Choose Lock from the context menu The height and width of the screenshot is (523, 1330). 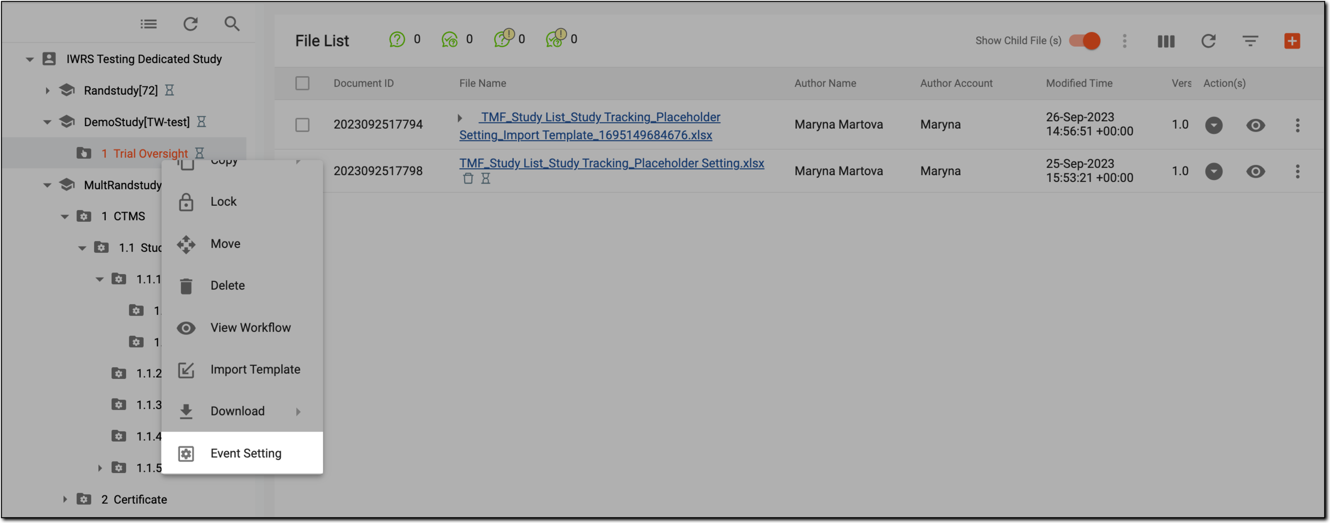pos(242,202)
